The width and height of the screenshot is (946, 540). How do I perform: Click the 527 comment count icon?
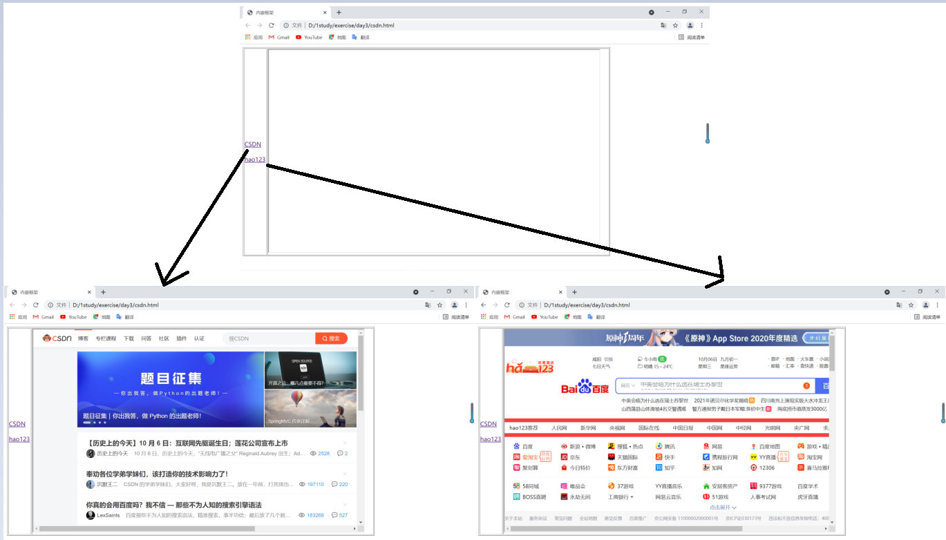[335, 515]
